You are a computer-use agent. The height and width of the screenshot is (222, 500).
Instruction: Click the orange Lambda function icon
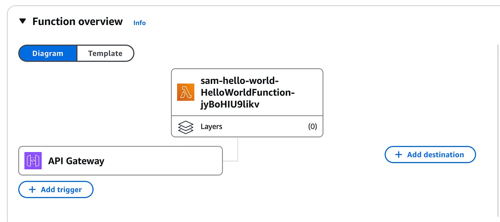pyautogui.click(x=186, y=92)
